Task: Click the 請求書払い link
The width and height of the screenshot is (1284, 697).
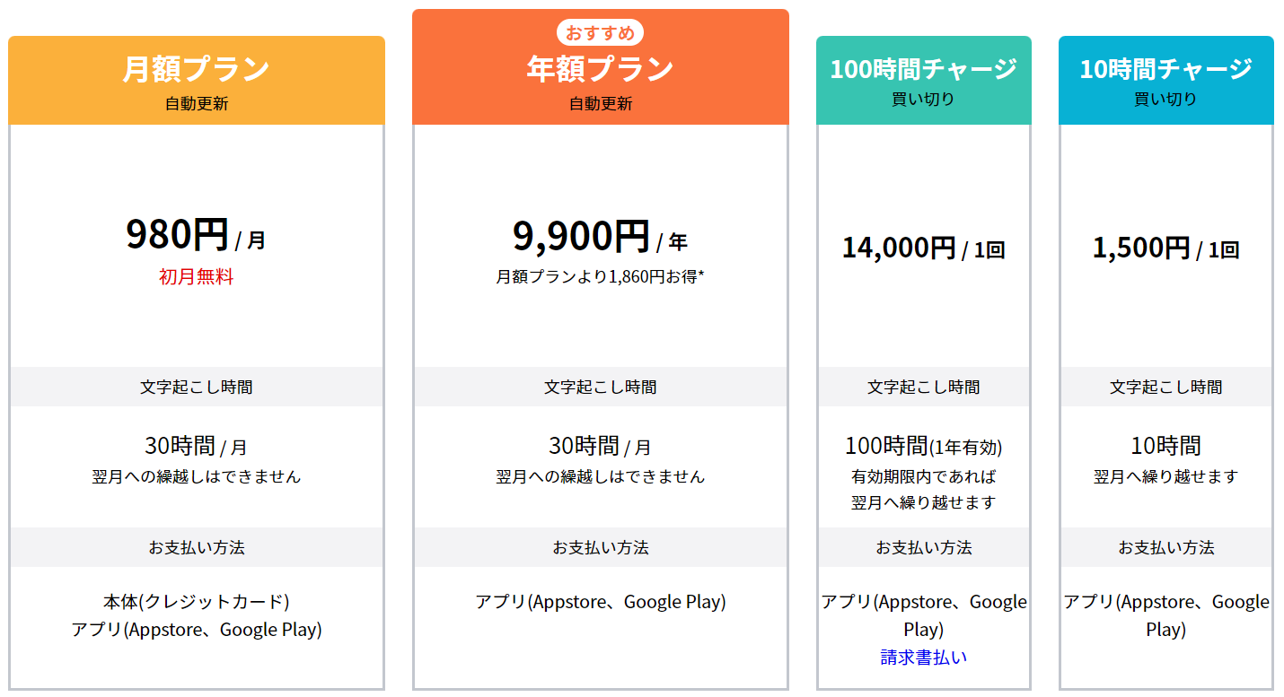Action: coord(923,658)
